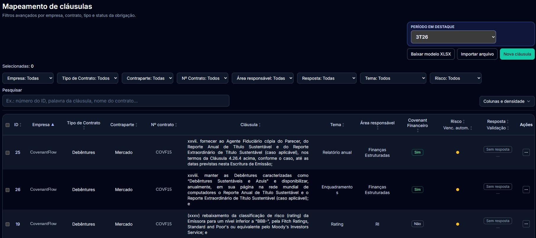Select checkbox for row ID 25
536x238 pixels.
coord(8,153)
